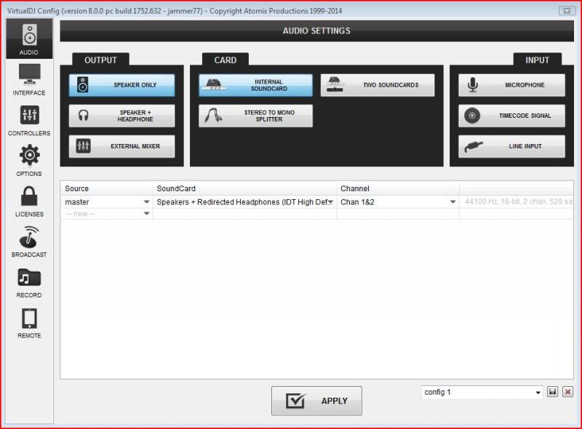Choose Internal Soundcard option
The image size is (582, 429).
click(256, 85)
